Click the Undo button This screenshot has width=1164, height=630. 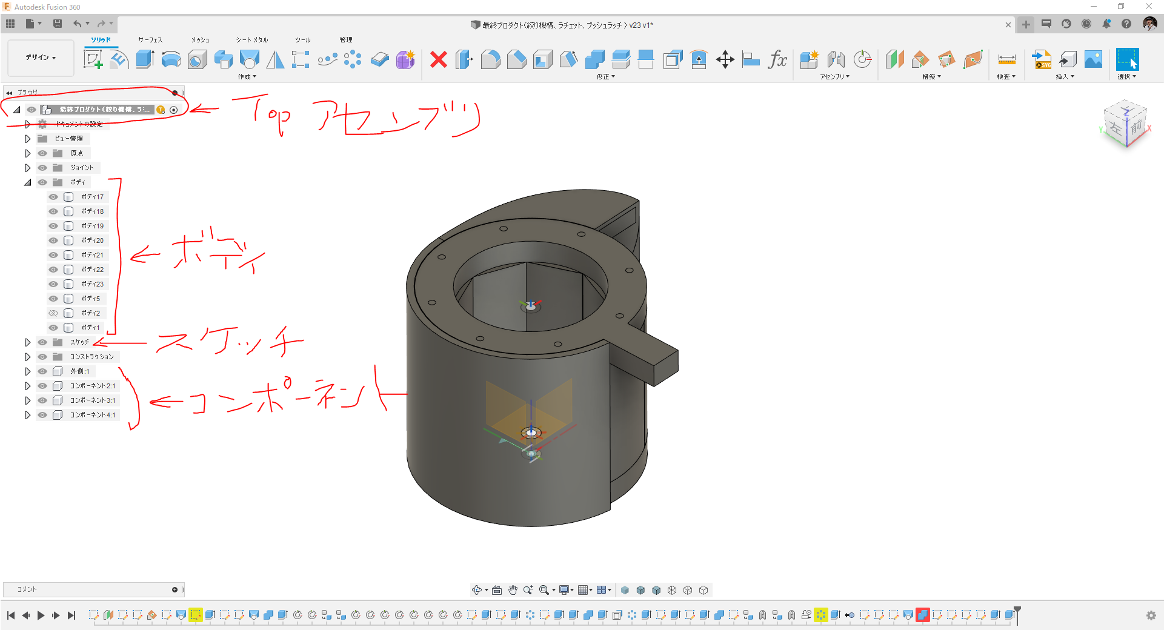coord(78,24)
